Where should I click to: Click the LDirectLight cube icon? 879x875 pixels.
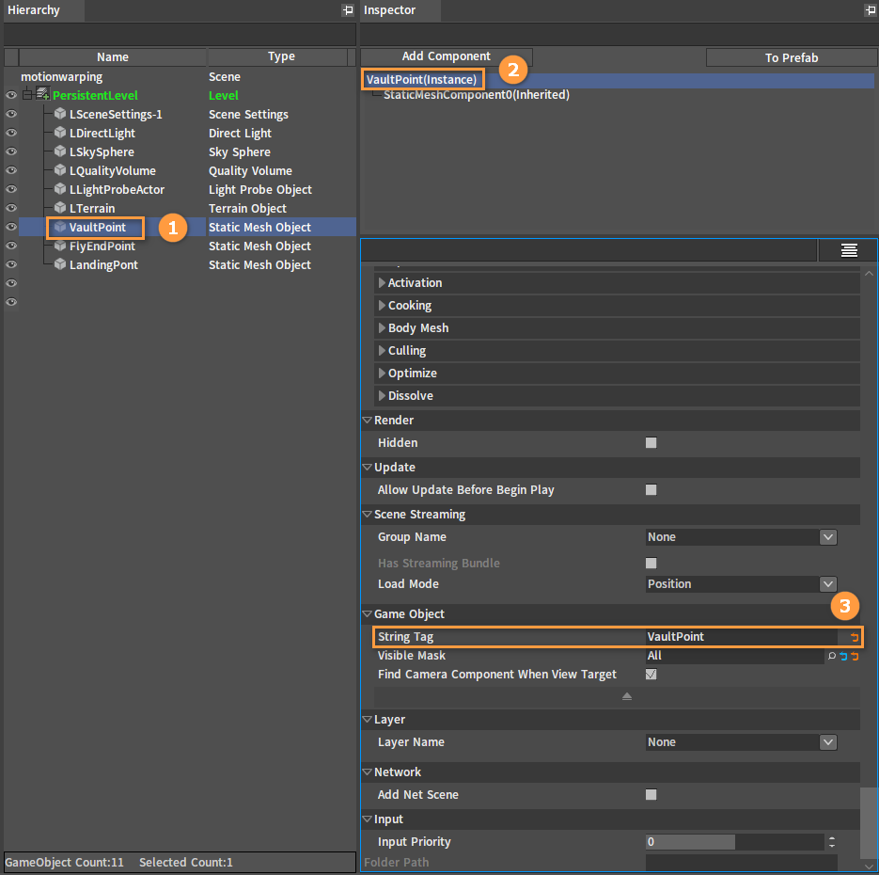(x=60, y=133)
